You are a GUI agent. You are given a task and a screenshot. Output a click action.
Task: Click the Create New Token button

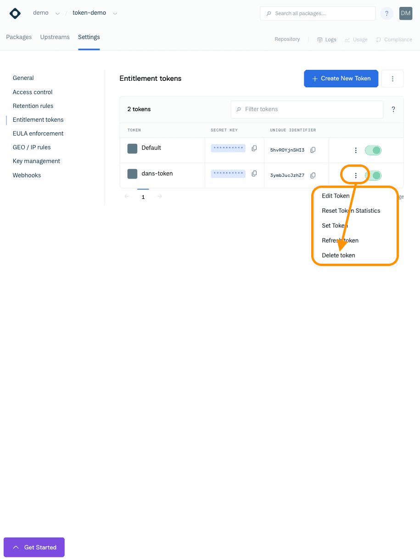coord(341,79)
